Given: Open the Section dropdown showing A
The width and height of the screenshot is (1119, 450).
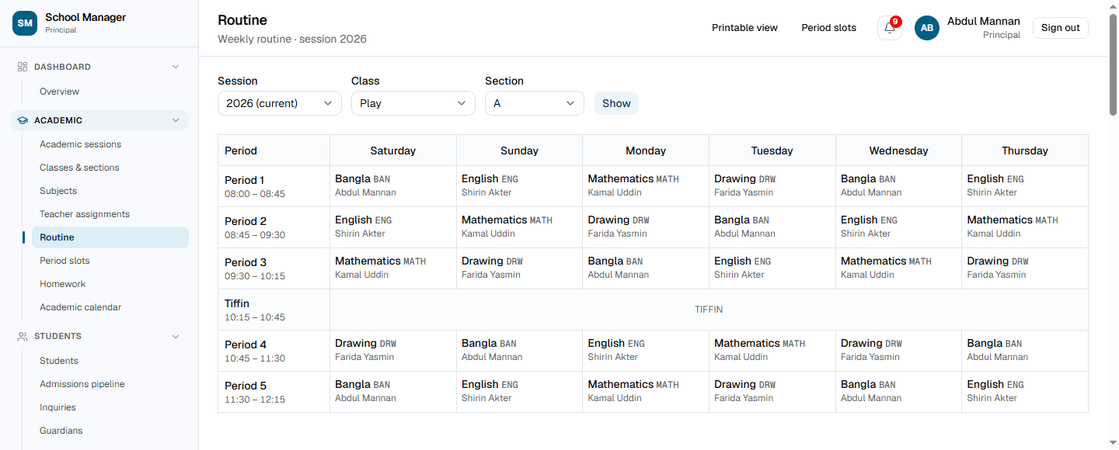Looking at the screenshot, I should 535,103.
